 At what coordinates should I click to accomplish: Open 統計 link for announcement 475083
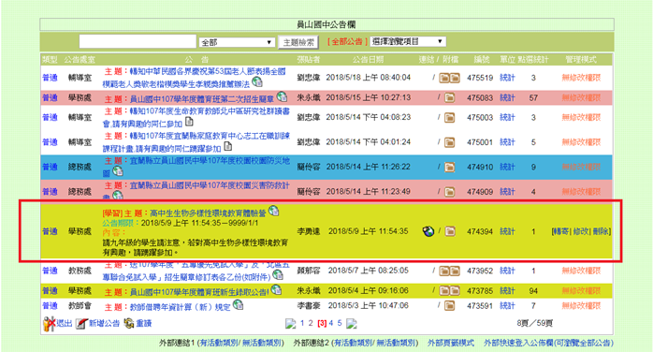tap(507, 98)
